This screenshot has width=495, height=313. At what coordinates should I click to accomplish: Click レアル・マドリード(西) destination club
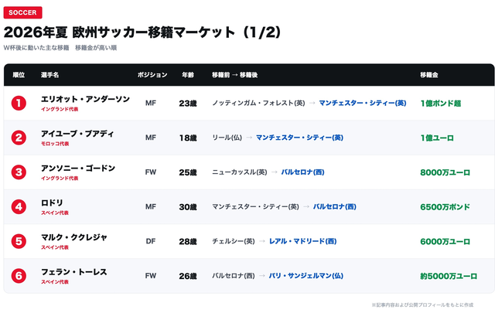(302, 241)
